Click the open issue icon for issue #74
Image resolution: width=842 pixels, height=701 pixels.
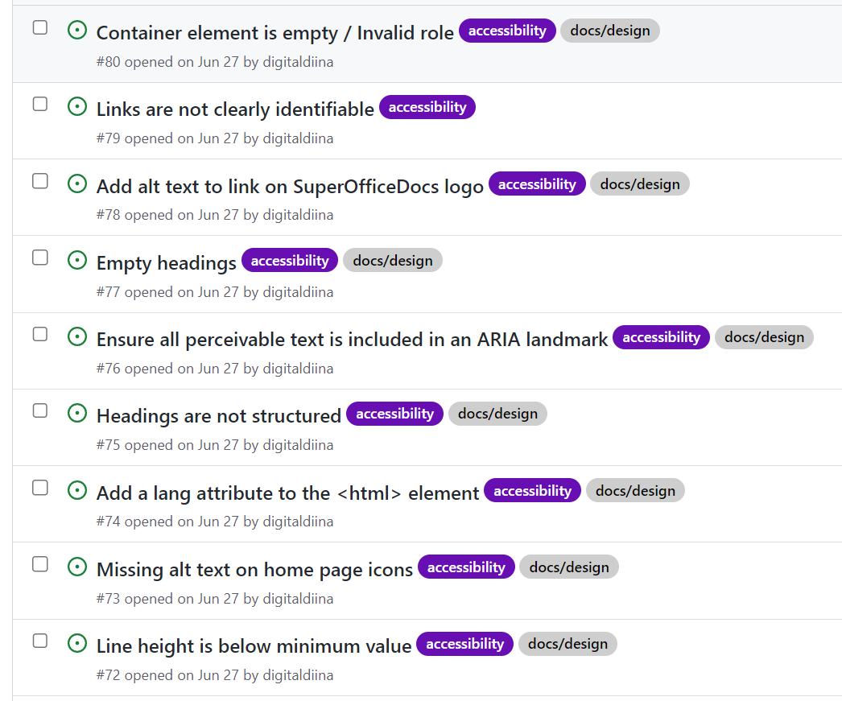pos(77,490)
